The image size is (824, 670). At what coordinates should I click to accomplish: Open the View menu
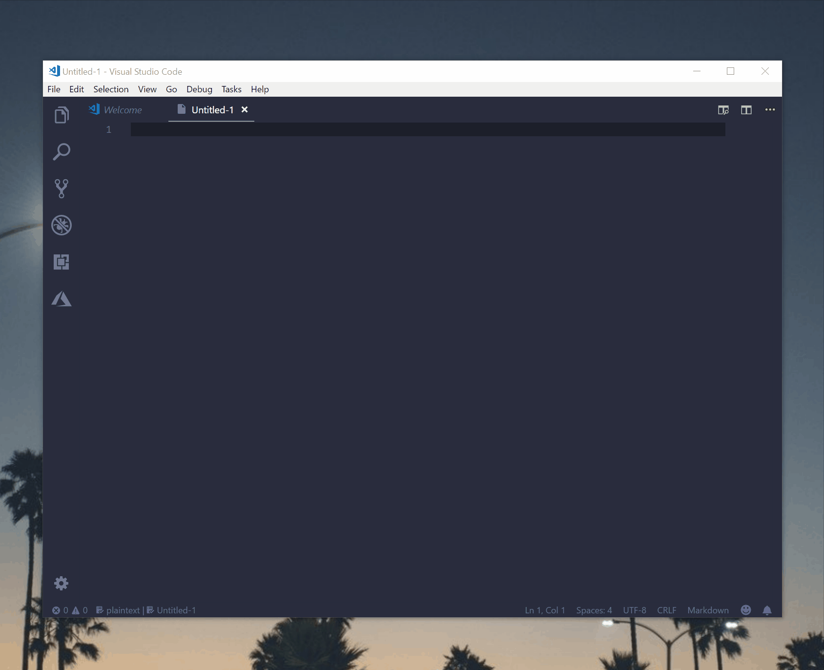coord(147,89)
